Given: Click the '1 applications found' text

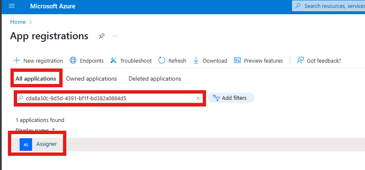Looking at the screenshot, I should (x=40, y=120).
